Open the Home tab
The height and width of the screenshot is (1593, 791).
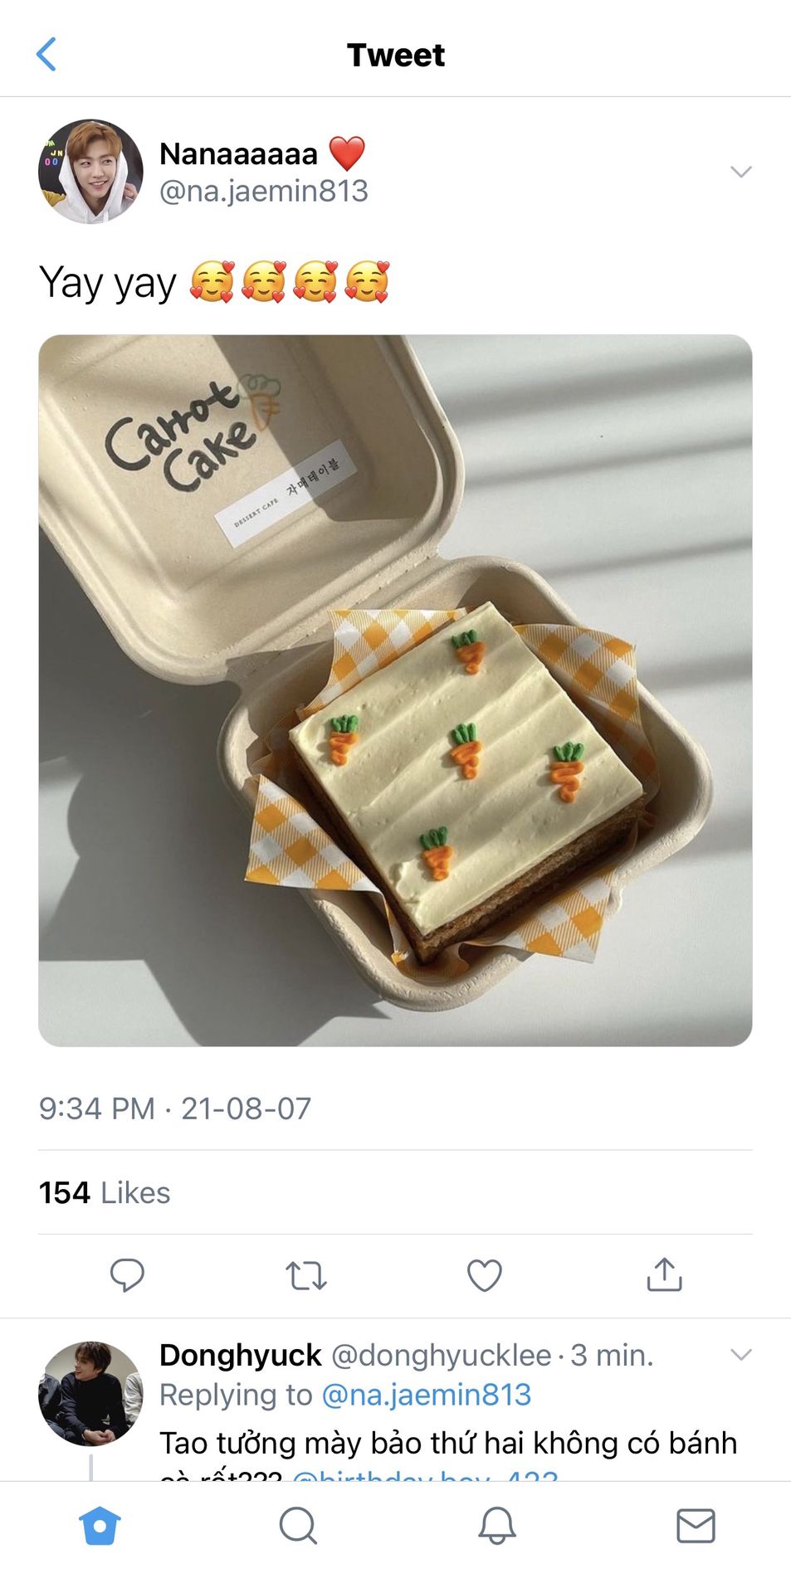pos(100,1525)
